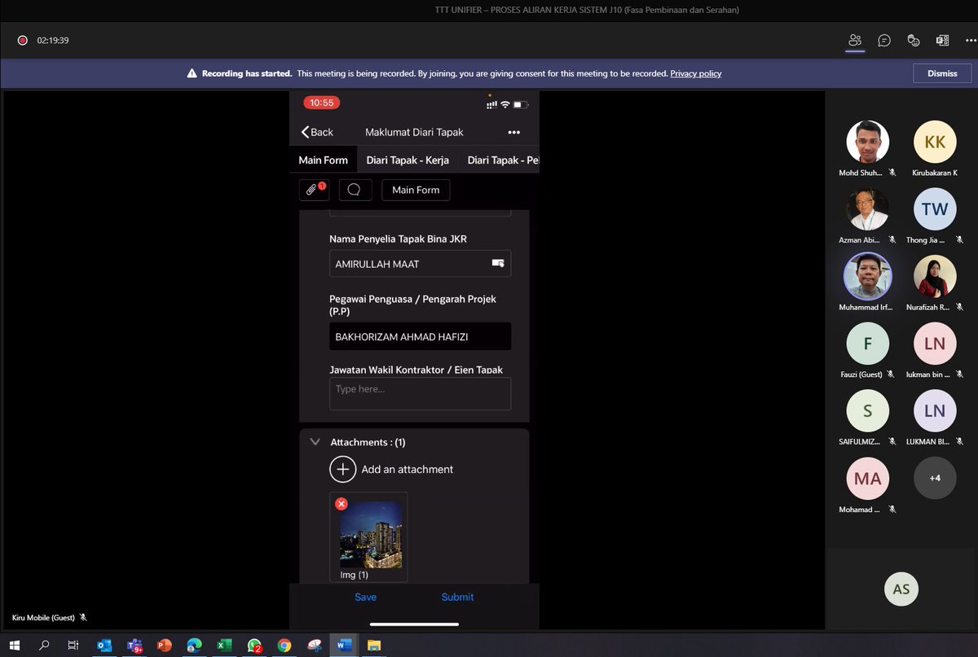Select the Main Form tab
Screen dimensions: 978x657
323,160
